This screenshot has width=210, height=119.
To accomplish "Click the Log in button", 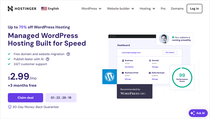I will (x=195, y=9).
